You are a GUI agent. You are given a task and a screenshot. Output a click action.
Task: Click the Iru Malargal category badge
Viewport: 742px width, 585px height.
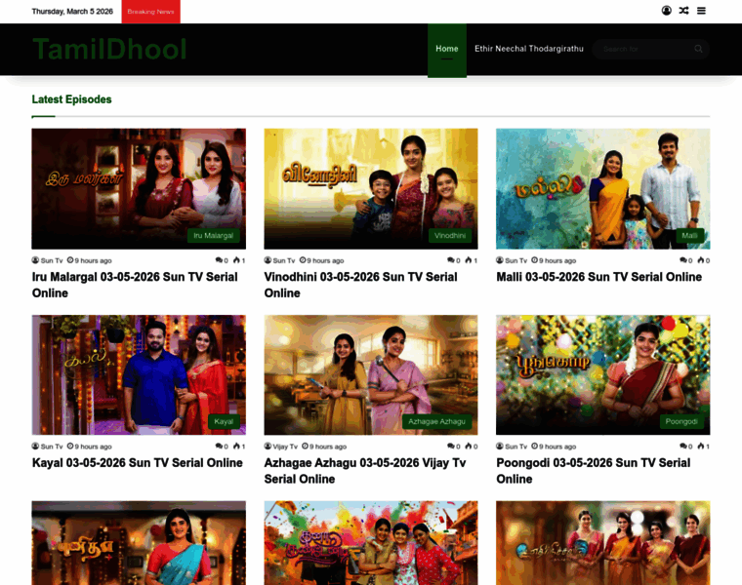pos(214,235)
